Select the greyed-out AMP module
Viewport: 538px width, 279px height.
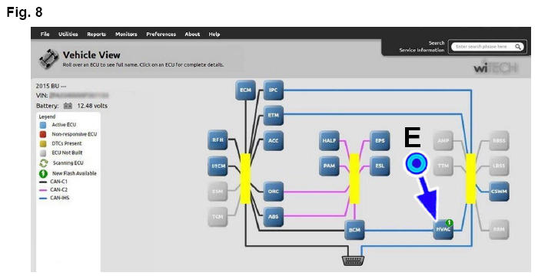point(443,141)
